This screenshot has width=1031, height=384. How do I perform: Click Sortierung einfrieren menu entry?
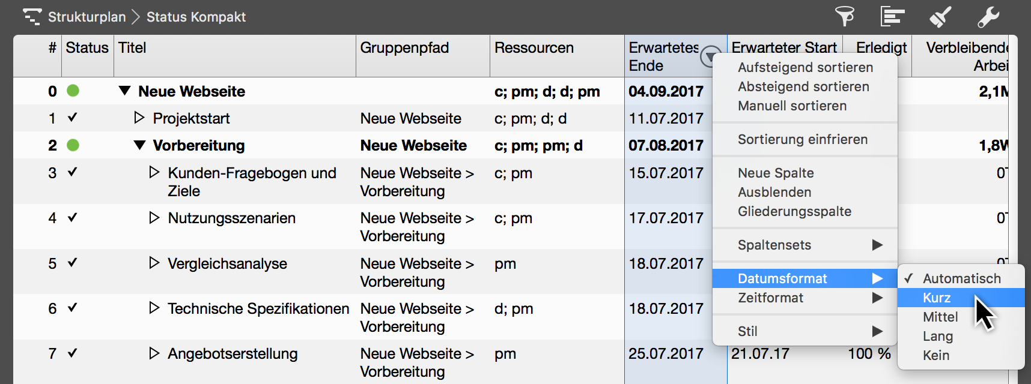click(x=803, y=139)
